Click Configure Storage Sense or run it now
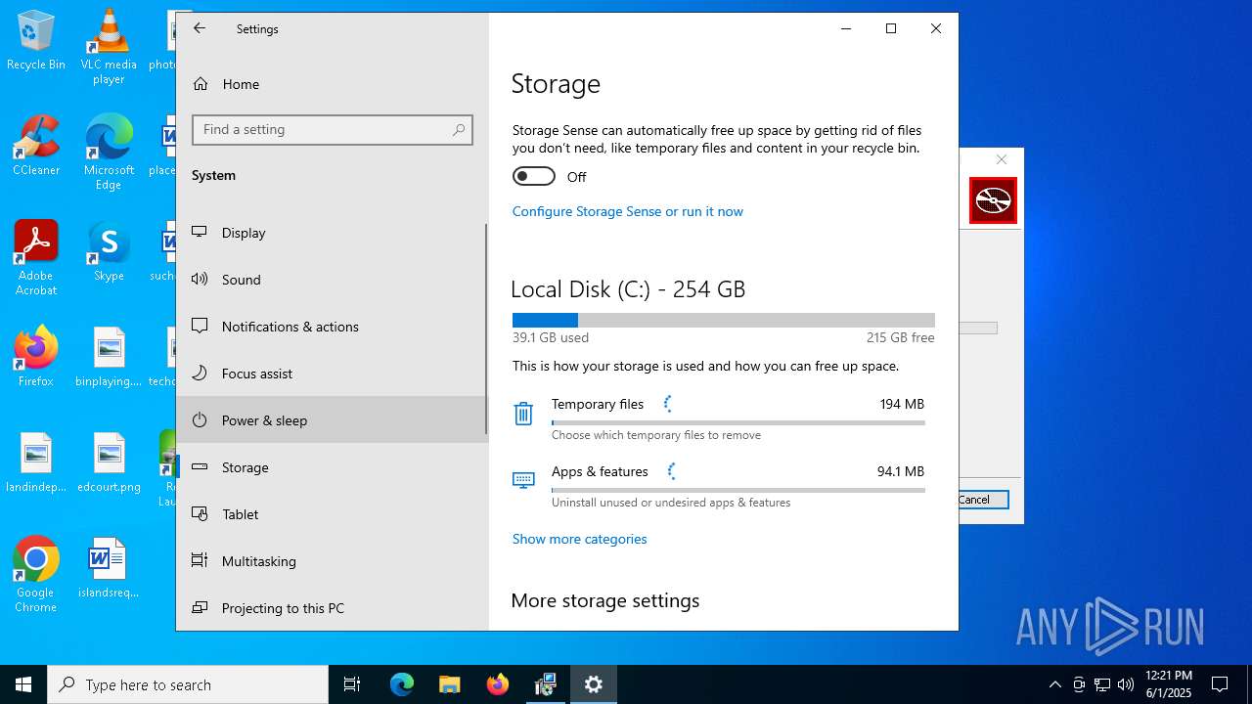The width and height of the screenshot is (1252, 704). point(628,211)
